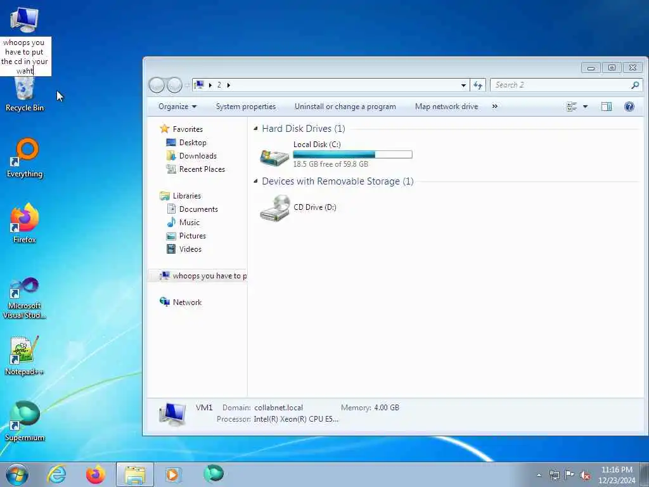Open the Action Center flag icon

[570, 475]
